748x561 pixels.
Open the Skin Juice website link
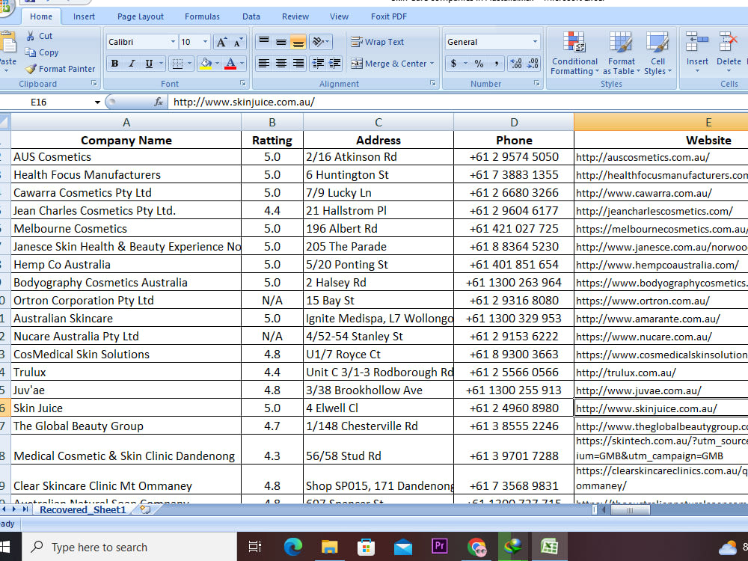click(x=648, y=408)
